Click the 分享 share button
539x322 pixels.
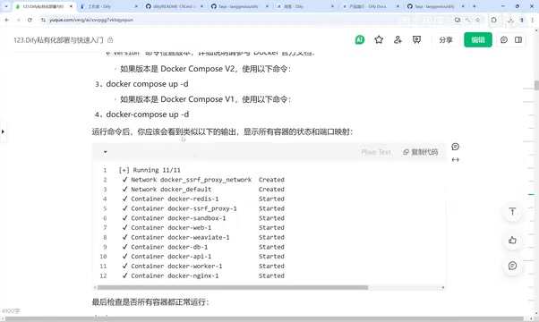pos(446,40)
